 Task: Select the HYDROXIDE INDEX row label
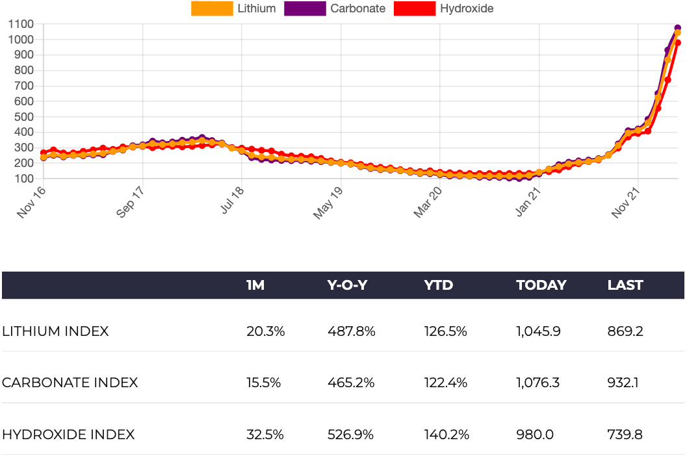point(68,435)
